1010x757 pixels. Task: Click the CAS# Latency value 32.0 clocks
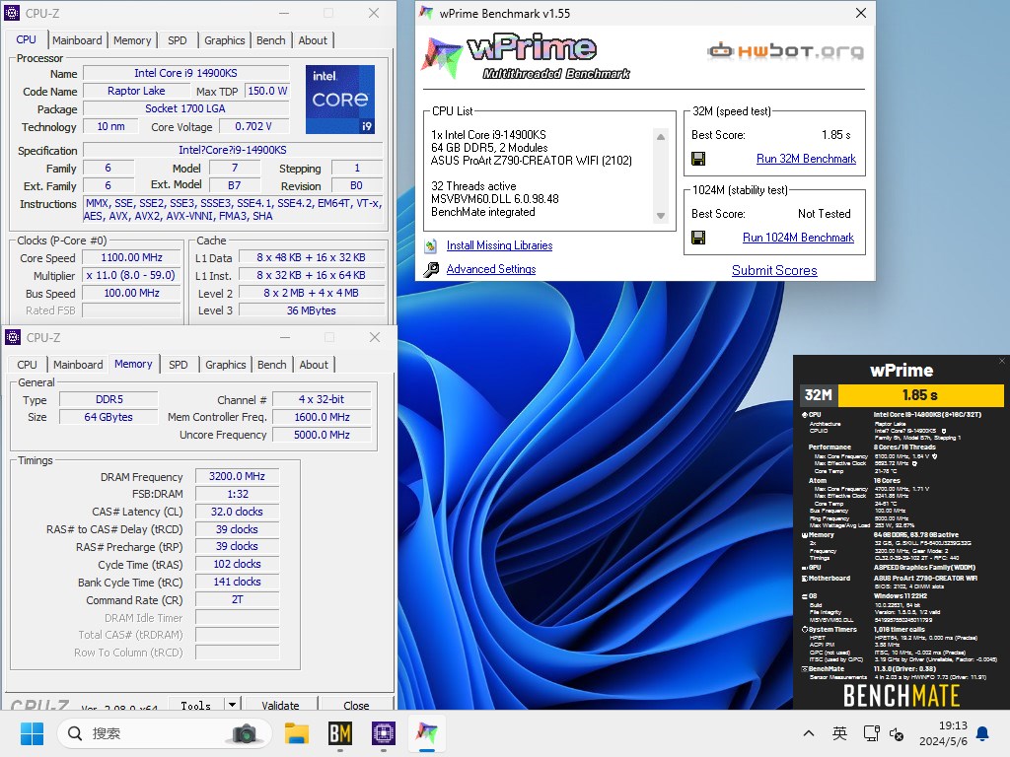coord(237,512)
